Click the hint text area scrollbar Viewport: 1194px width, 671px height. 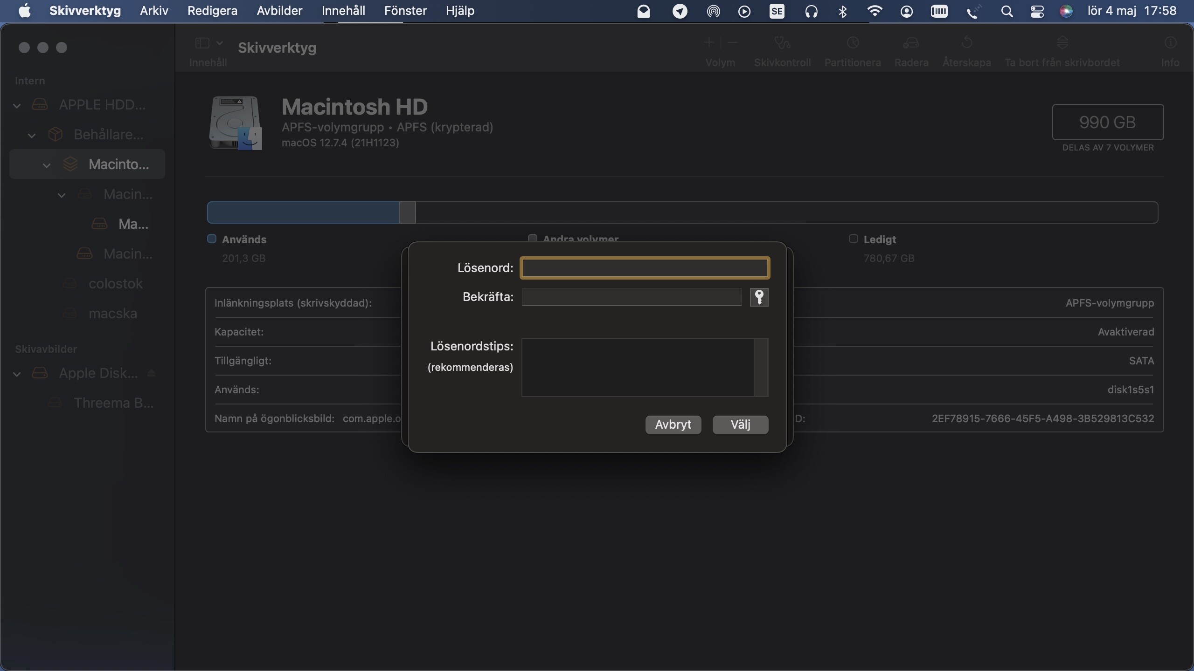point(761,368)
